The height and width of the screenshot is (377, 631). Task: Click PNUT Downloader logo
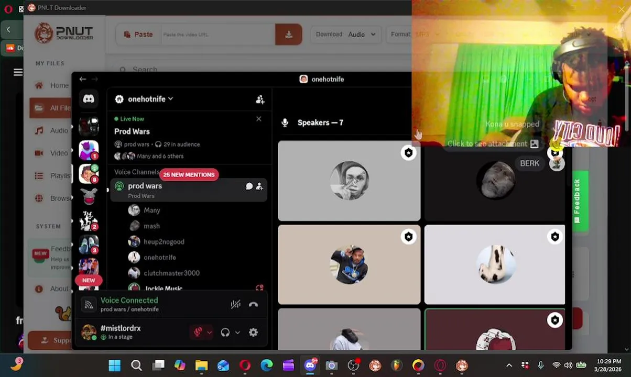(64, 34)
